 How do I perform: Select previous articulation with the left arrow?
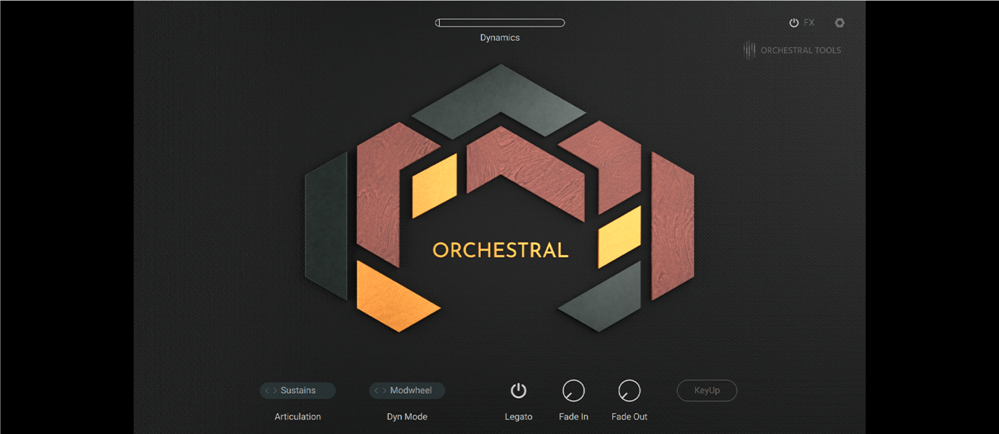pyautogui.click(x=267, y=391)
